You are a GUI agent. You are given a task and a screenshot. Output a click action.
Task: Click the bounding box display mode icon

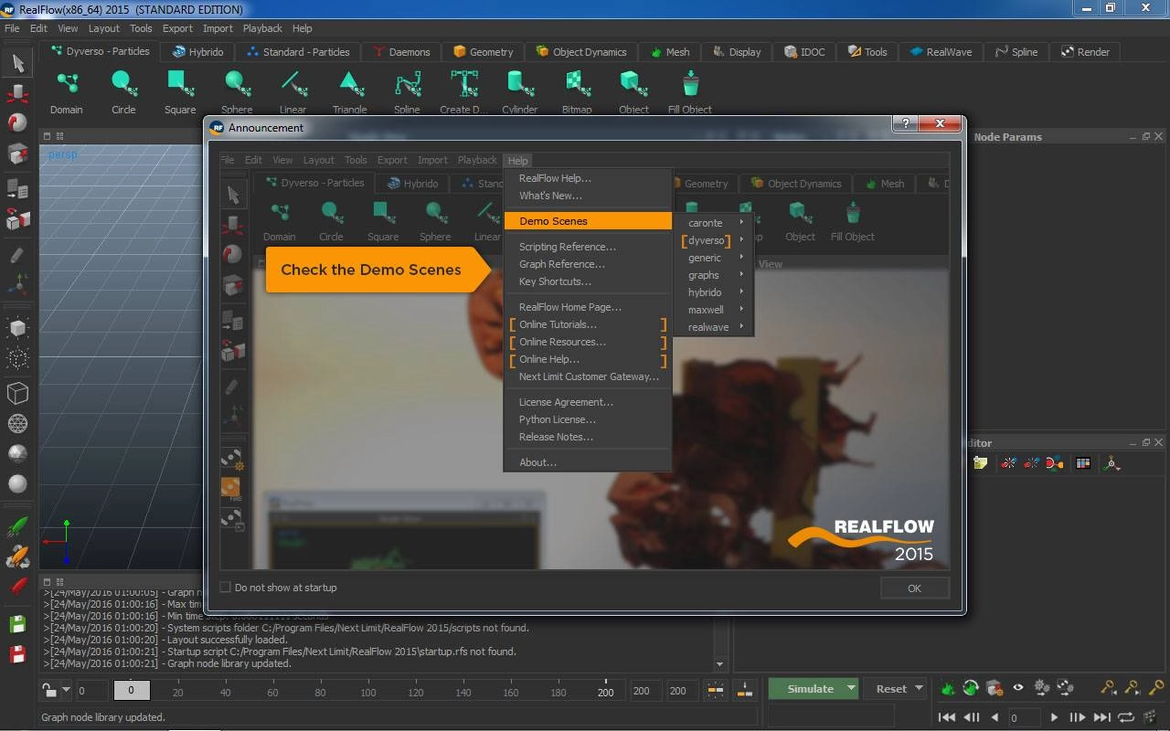[x=17, y=393]
